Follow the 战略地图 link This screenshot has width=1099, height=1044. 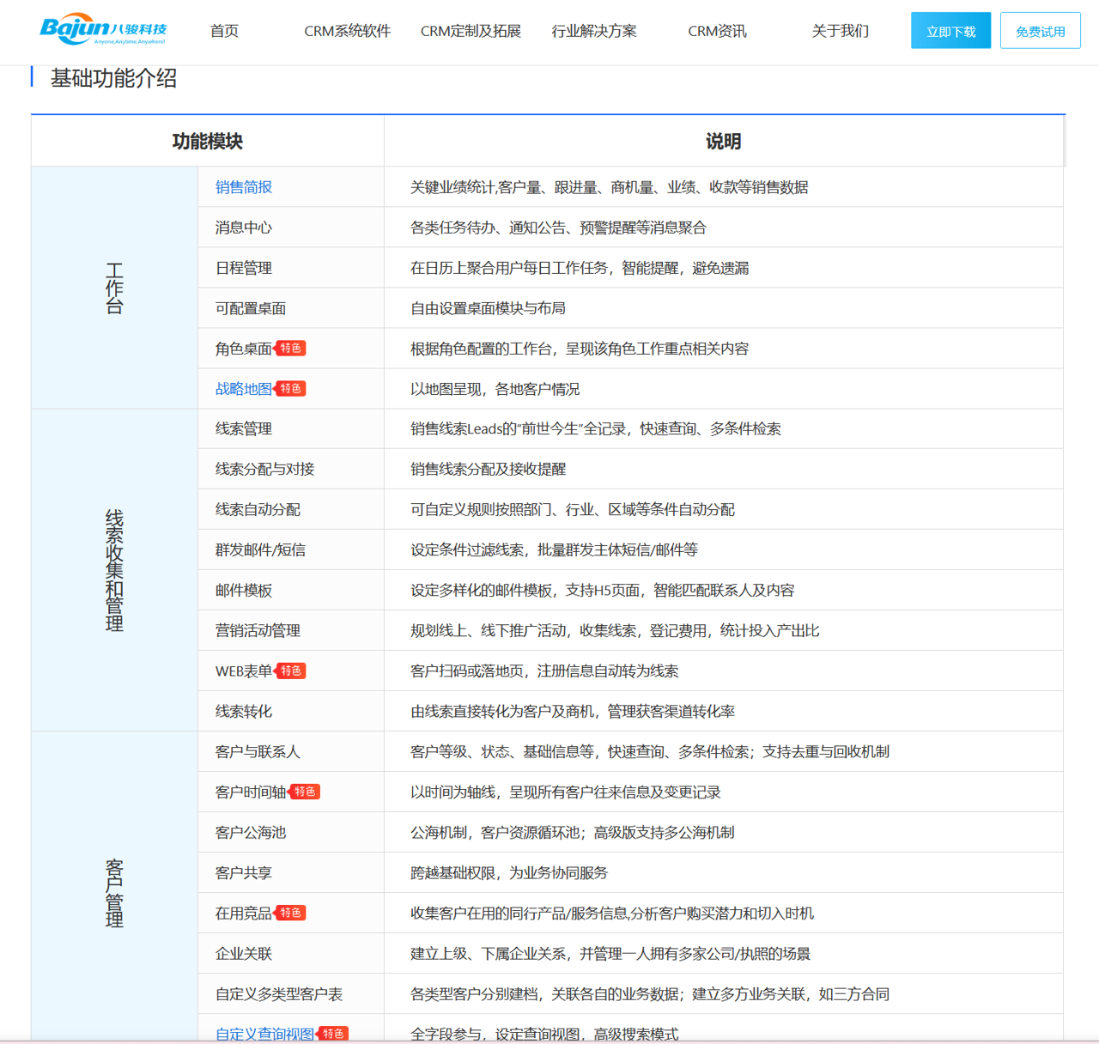pyautogui.click(x=243, y=389)
